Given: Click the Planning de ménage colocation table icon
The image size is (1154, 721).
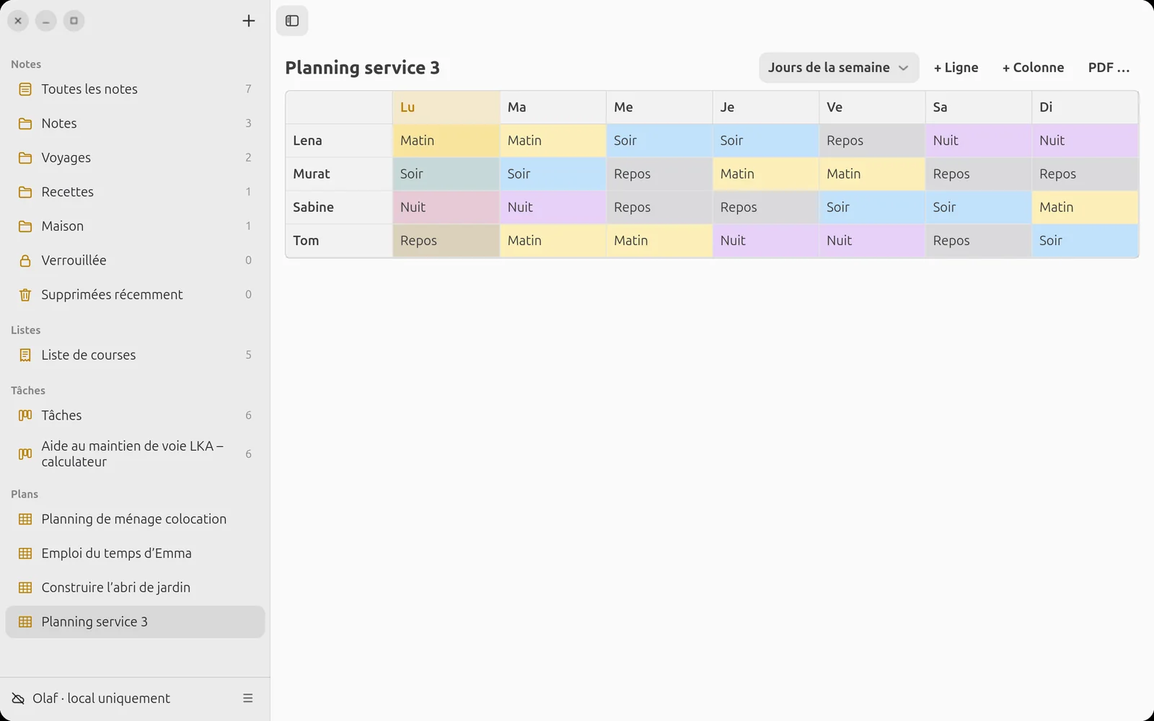Looking at the screenshot, I should [x=25, y=519].
